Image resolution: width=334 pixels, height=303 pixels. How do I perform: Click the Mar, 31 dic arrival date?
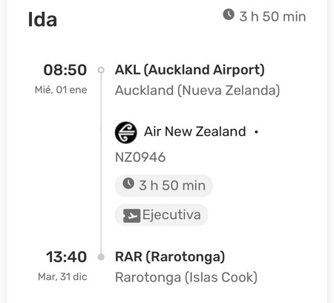(62, 276)
